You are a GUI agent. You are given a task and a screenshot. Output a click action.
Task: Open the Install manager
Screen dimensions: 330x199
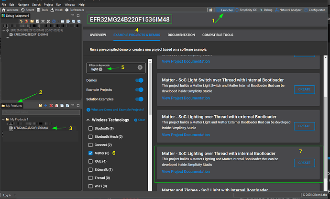click(x=56, y=10)
